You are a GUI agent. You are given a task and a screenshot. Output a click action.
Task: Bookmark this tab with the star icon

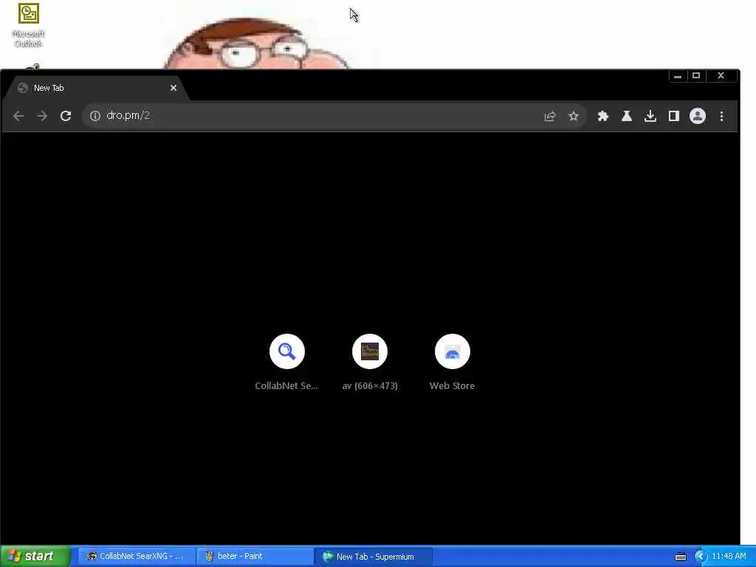point(573,116)
